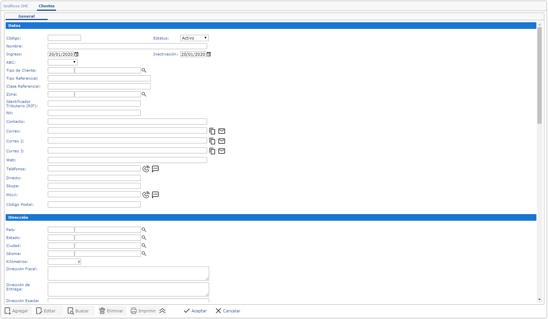Open the Ingreso date calendar picker
This screenshot has width=548, height=319.
pyautogui.click(x=76, y=54)
